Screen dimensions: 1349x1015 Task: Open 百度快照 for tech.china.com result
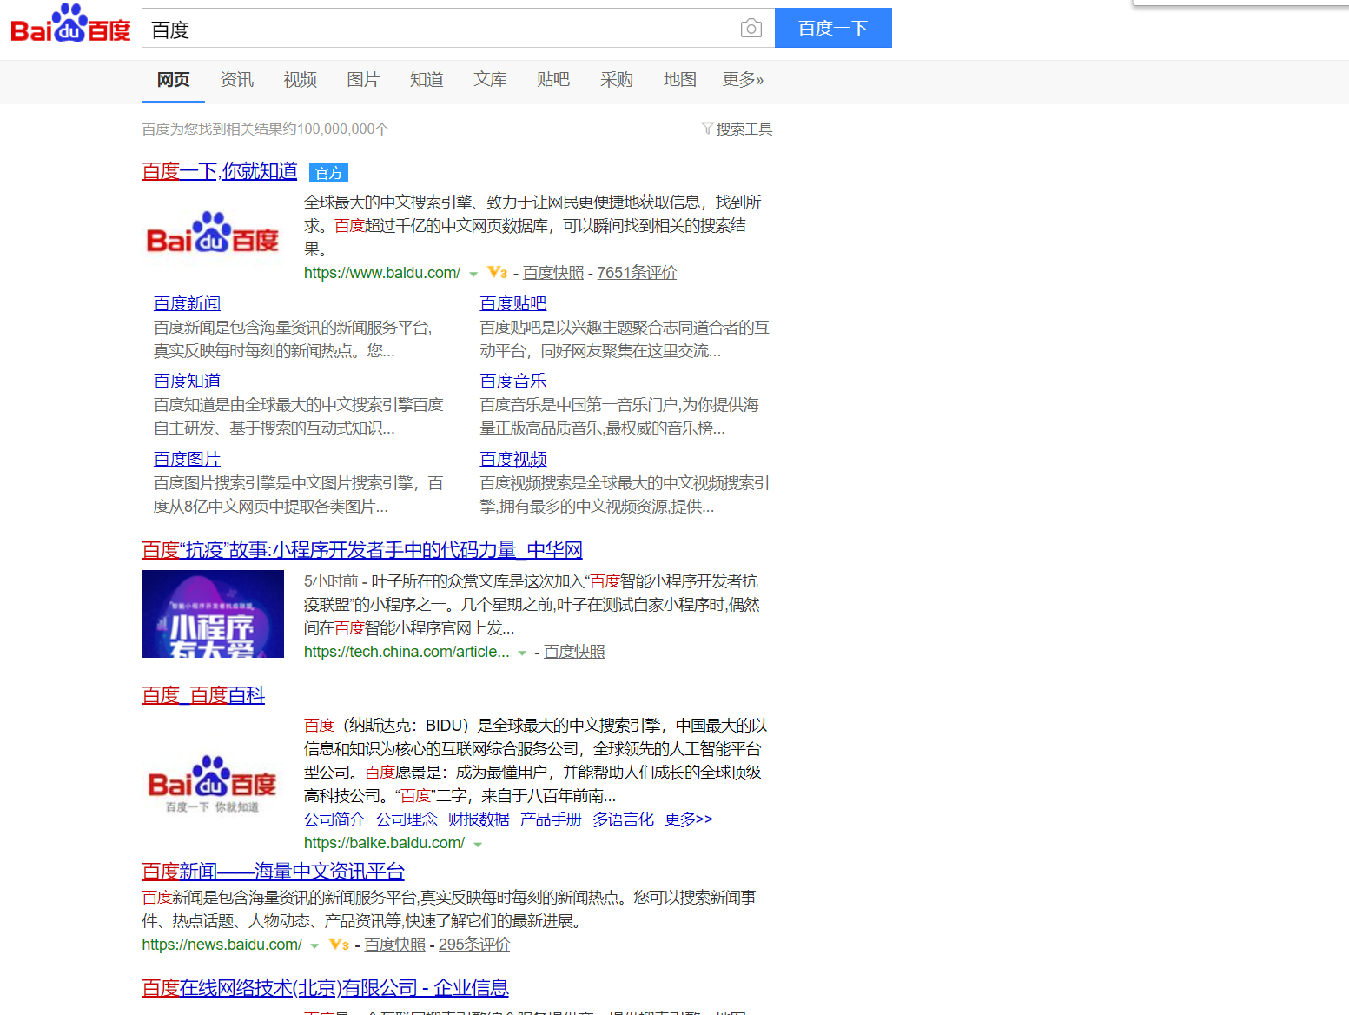click(x=574, y=652)
